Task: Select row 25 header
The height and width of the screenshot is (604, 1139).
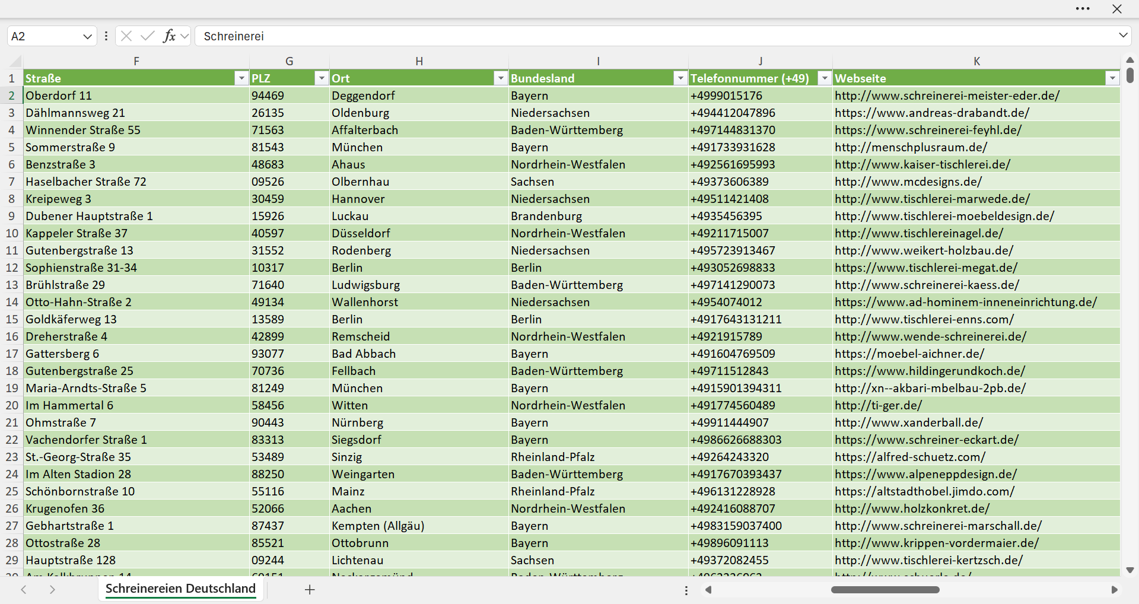Action: click(12, 491)
